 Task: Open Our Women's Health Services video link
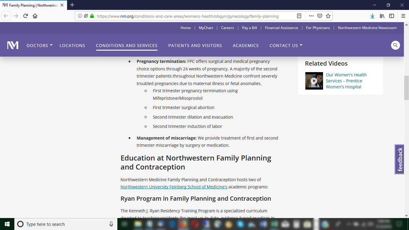click(x=346, y=81)
